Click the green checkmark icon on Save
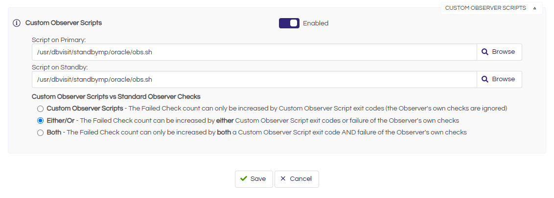This screenshot has height=198, width=554. pos(243,178)
